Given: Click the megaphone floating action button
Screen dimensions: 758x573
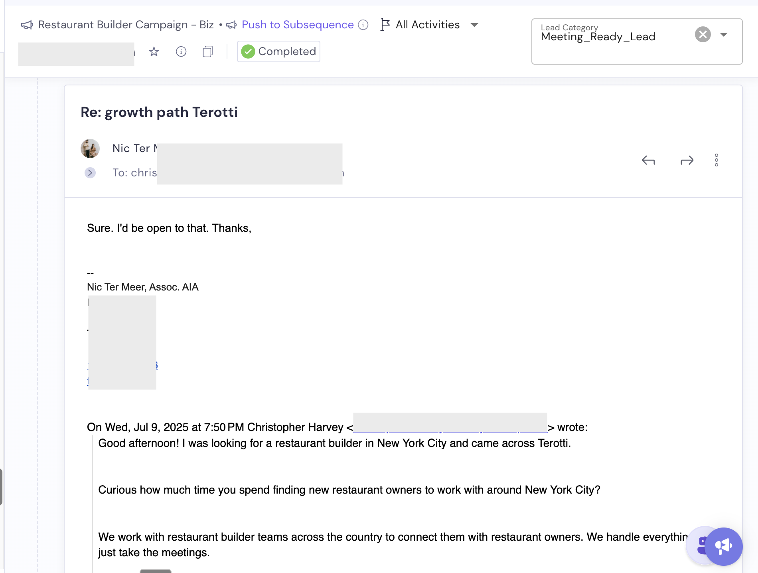Looking at the screenshot, I should click(723, 546).
